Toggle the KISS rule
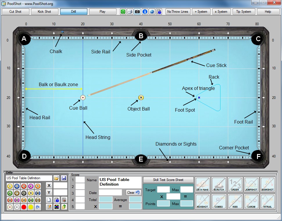282x221 pixels. coord(235,202)
